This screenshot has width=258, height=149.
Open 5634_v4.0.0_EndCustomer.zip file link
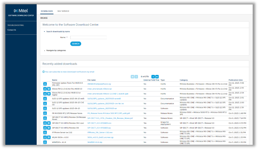(x=100, y=137)
